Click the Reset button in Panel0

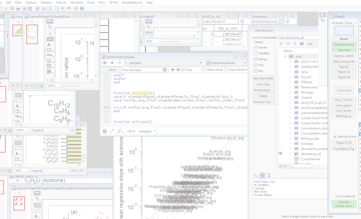[x=344, y=39]
